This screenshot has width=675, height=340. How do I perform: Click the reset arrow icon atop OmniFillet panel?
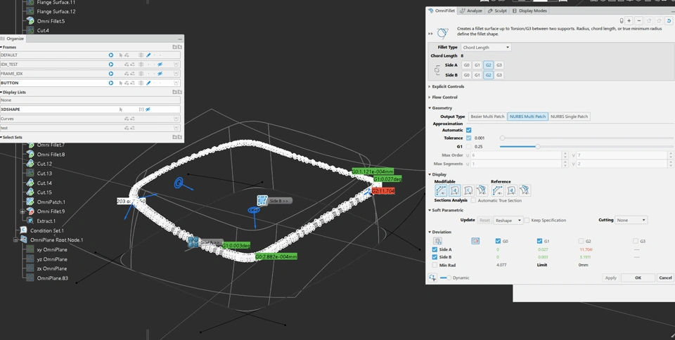click(x=669, y=20)
